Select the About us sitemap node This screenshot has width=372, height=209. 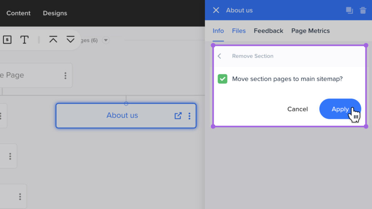tap(122, 116)
